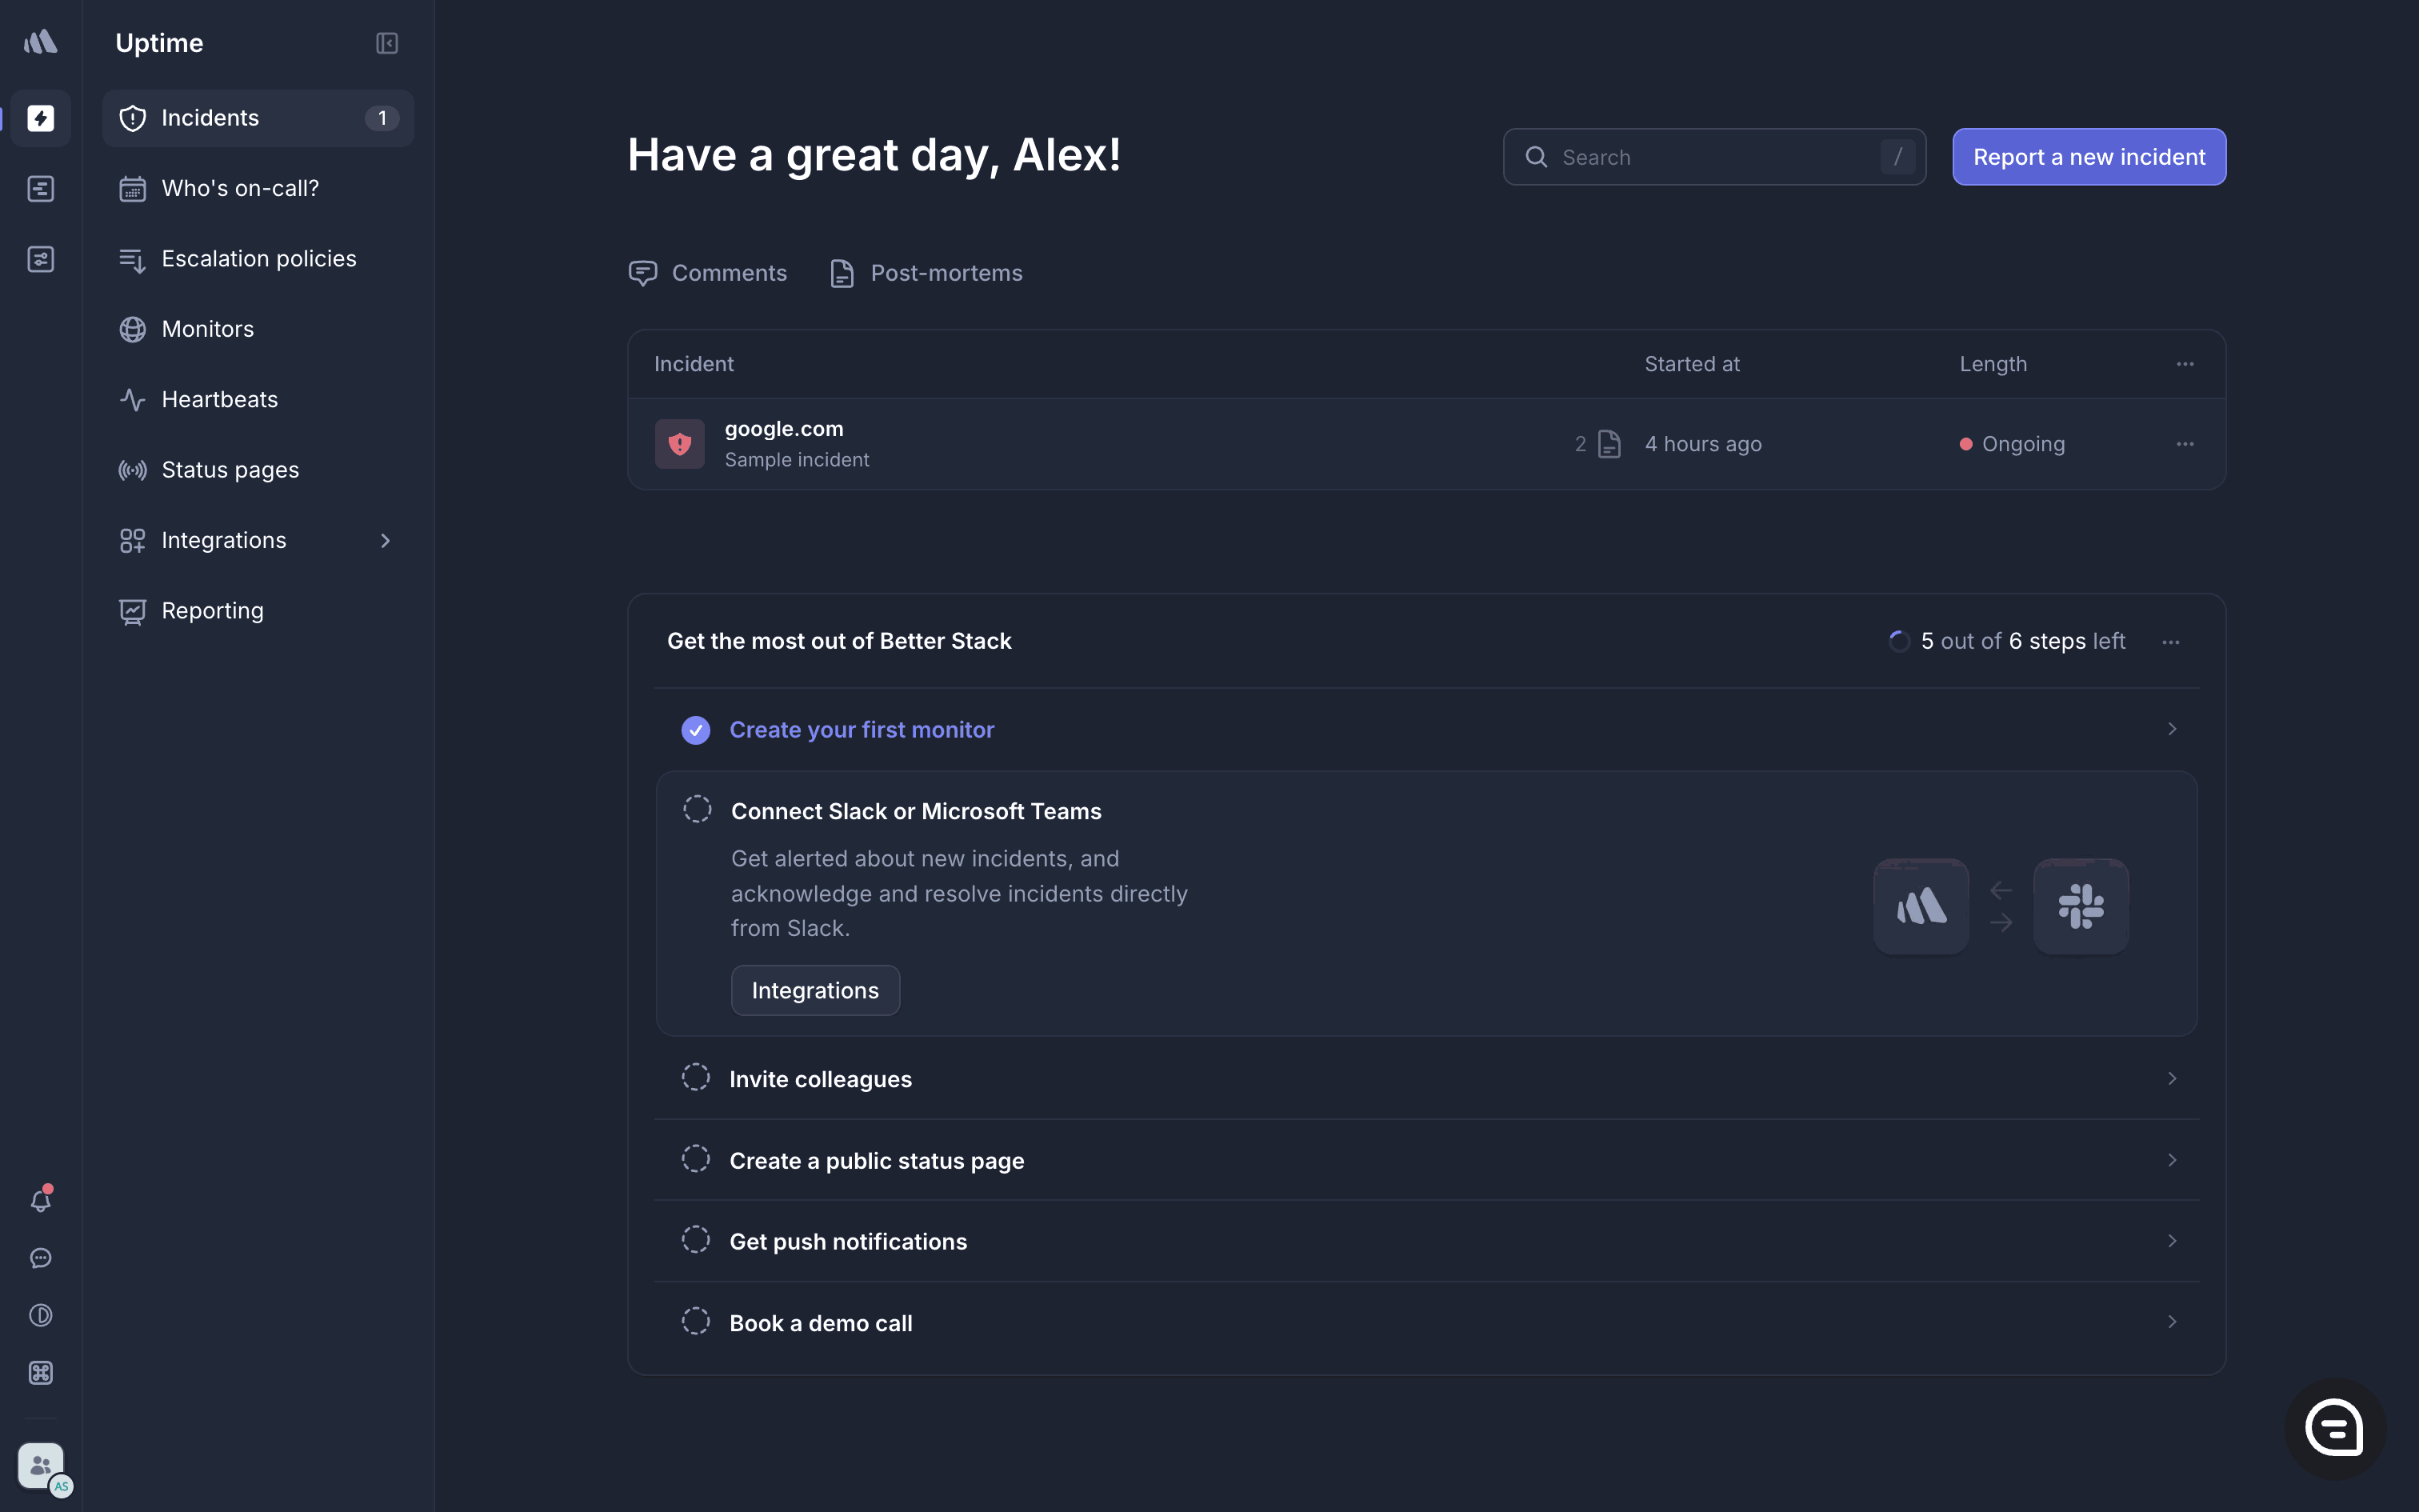Toggle the Invite colleagues step circle
Image resolution: width=2419 pixels, height=1512 pixels.
tap(696, 1078)
